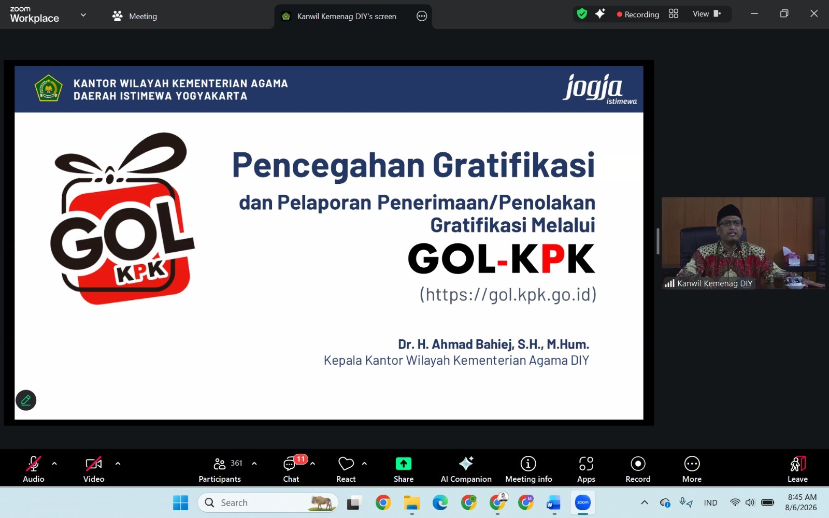Start recording with the Record button

638,469
